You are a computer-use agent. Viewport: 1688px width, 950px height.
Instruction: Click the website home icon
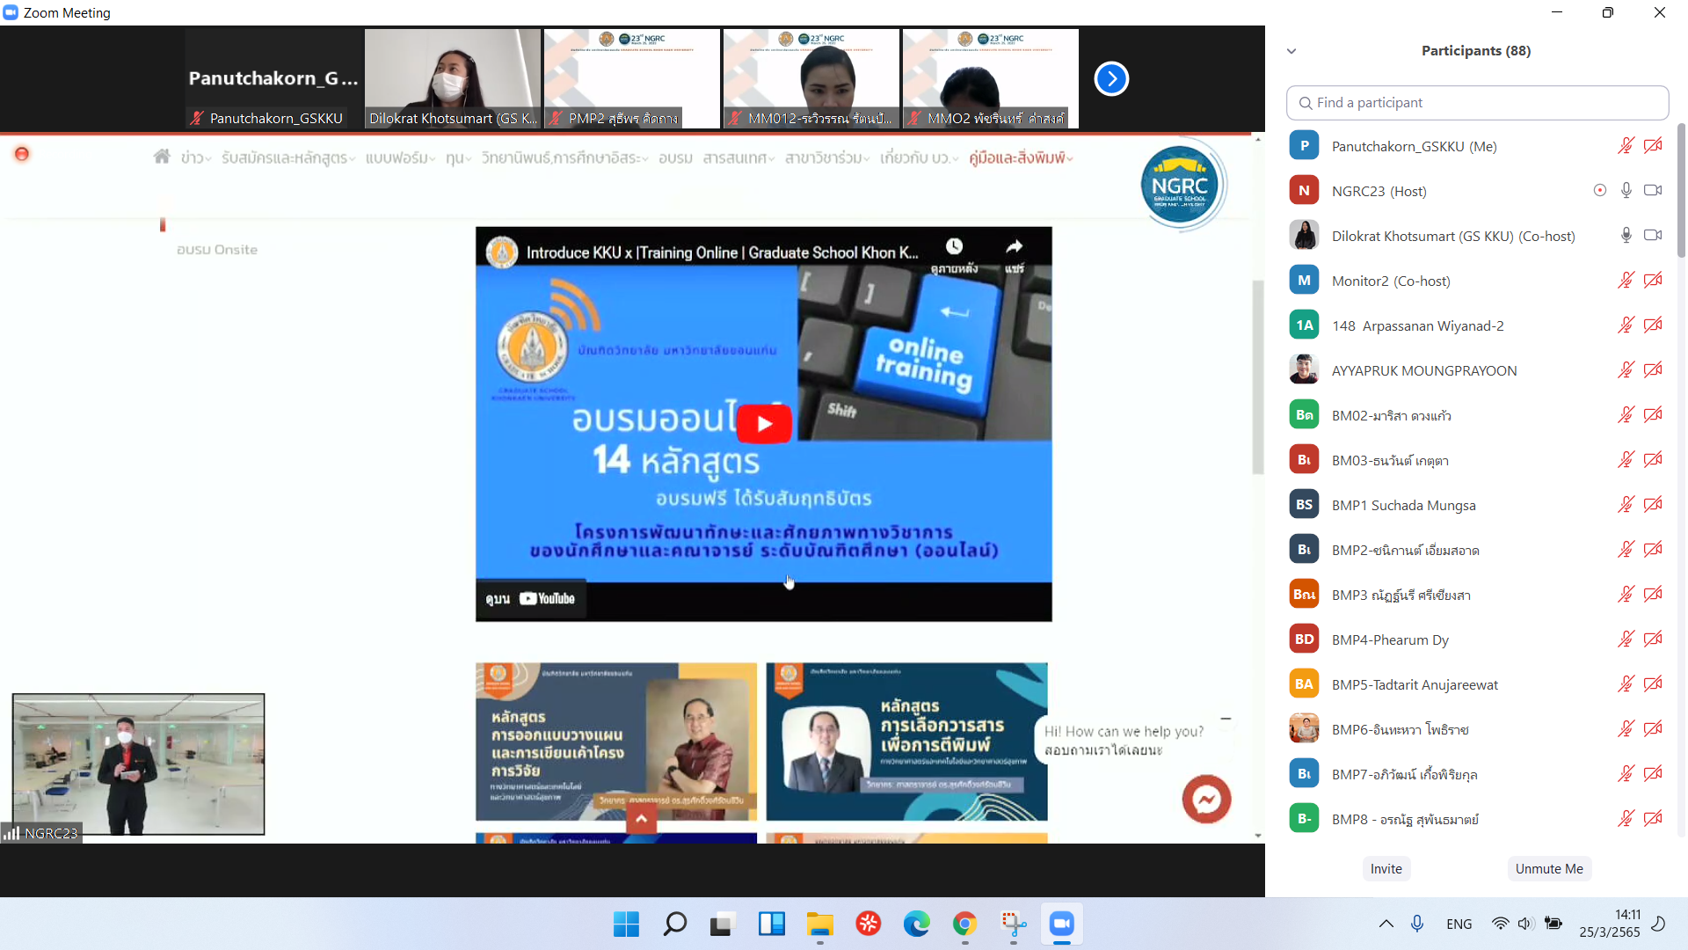(162, 157)
